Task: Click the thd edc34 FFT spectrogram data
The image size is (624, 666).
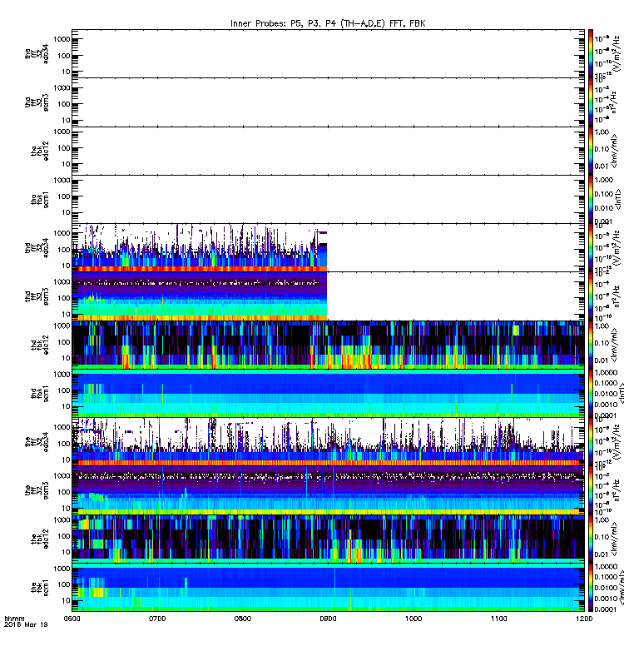Action: [200, 247]
